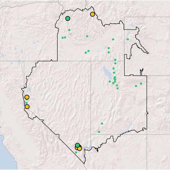Click the small gray dot in the north
The width and height of the screenshot is (170, 170).
click(x=71, y=34)
